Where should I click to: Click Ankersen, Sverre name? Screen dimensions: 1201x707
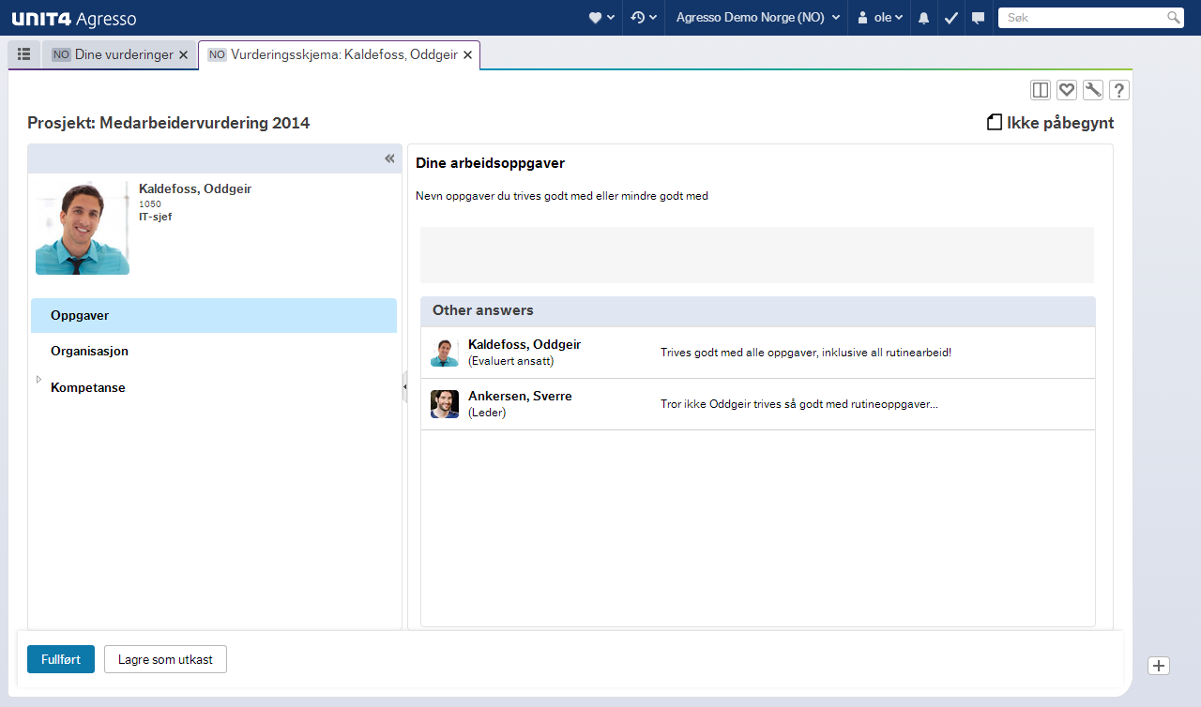click(x=520, y=397)
